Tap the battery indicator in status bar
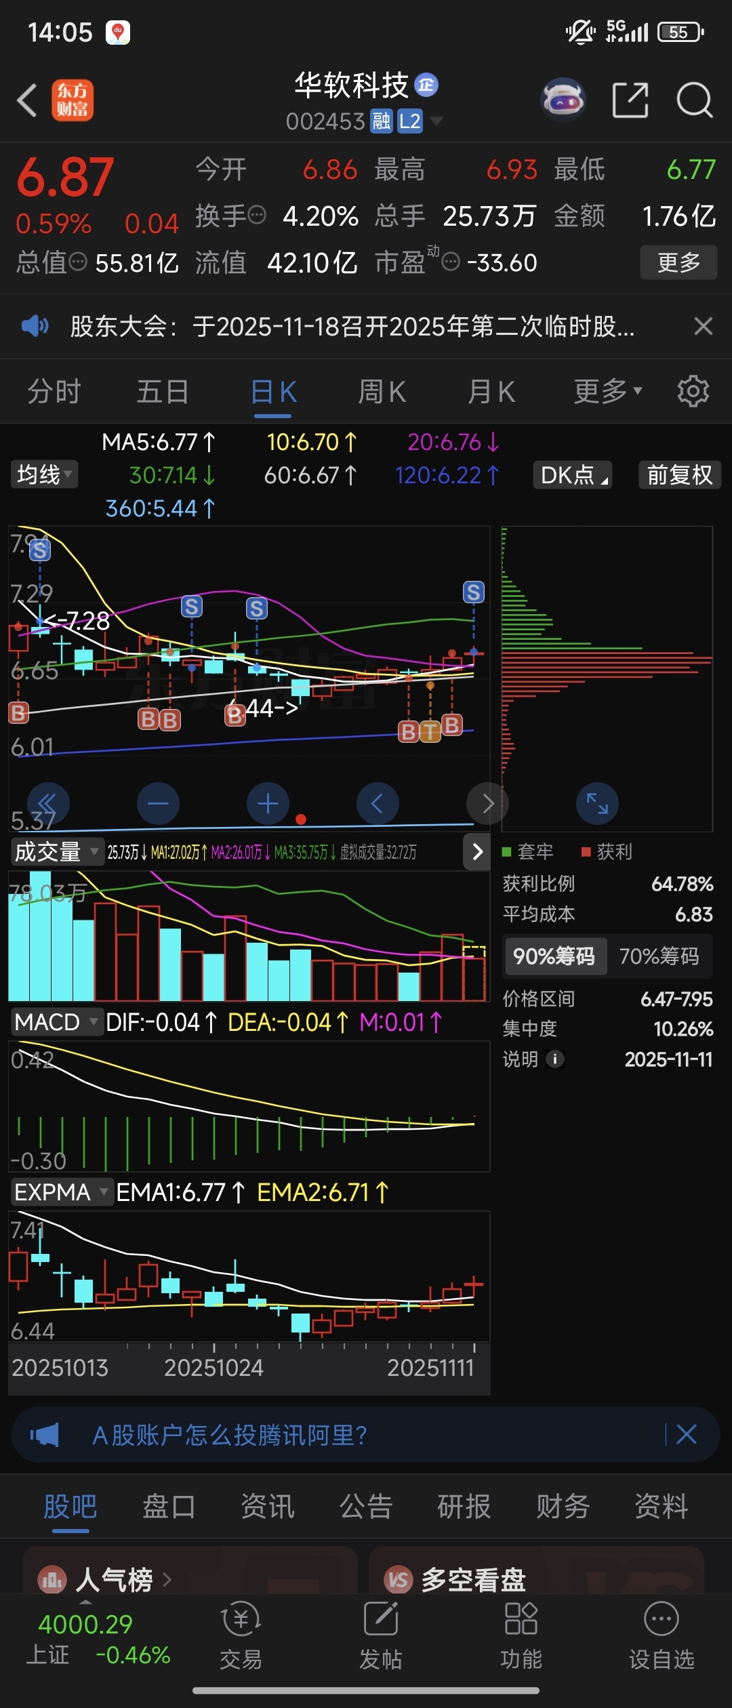 pyautogui.click(x=680, y=32)
